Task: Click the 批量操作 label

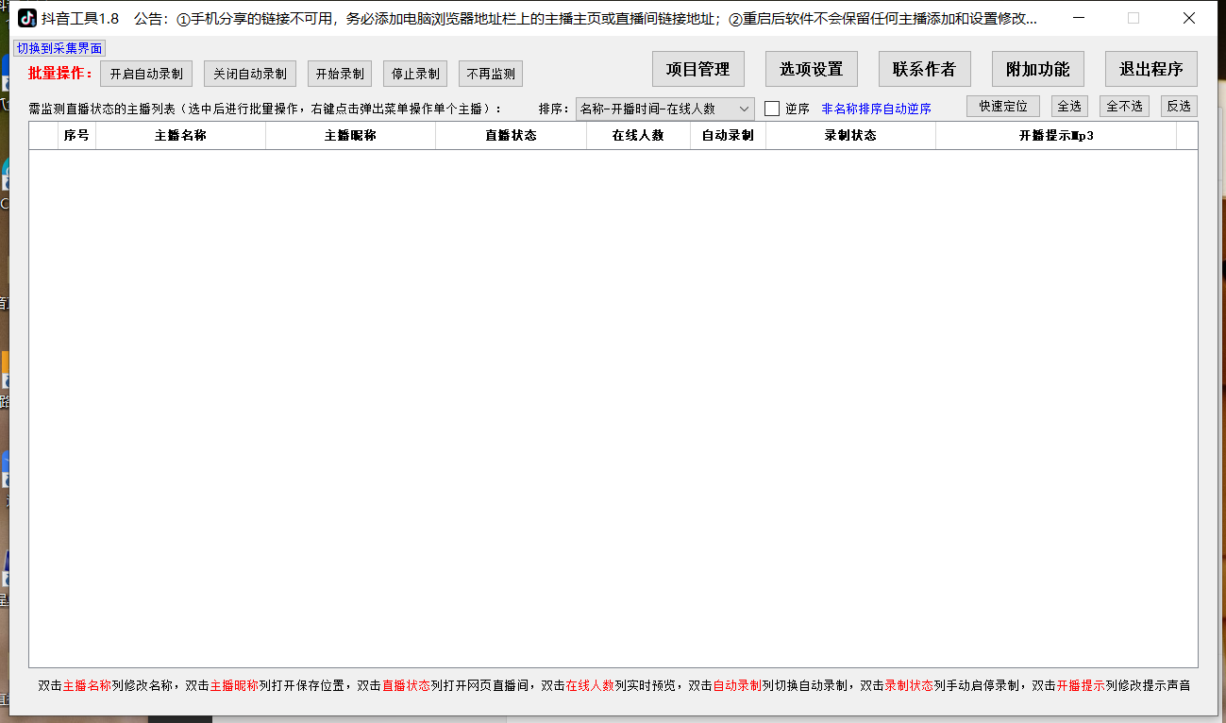Action: coord(60,74)
